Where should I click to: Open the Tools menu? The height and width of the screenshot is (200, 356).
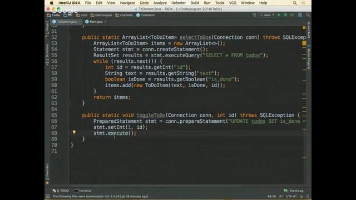220,3
